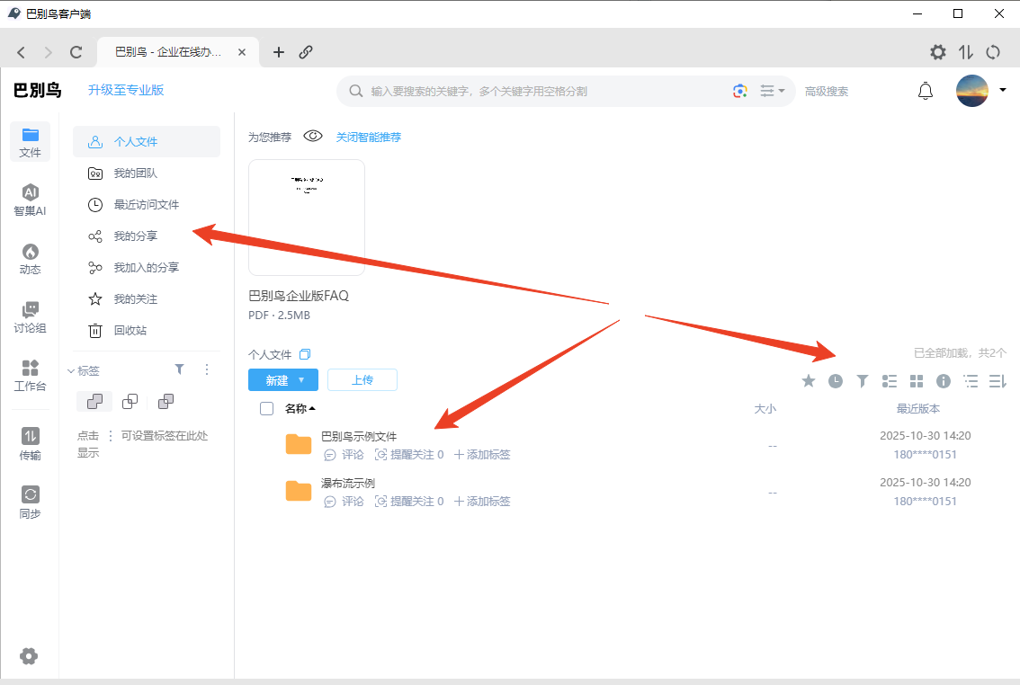Open the 巴别鸟企业版FAQ PDF thumbnail
This screenshot has width=1020, height=685.
tap(307, 218)
